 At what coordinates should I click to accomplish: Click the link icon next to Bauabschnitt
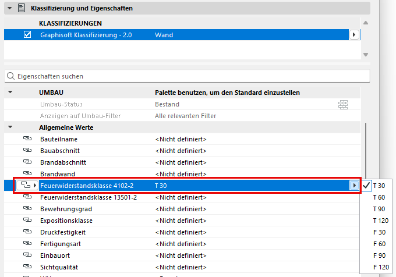point(27,150)
